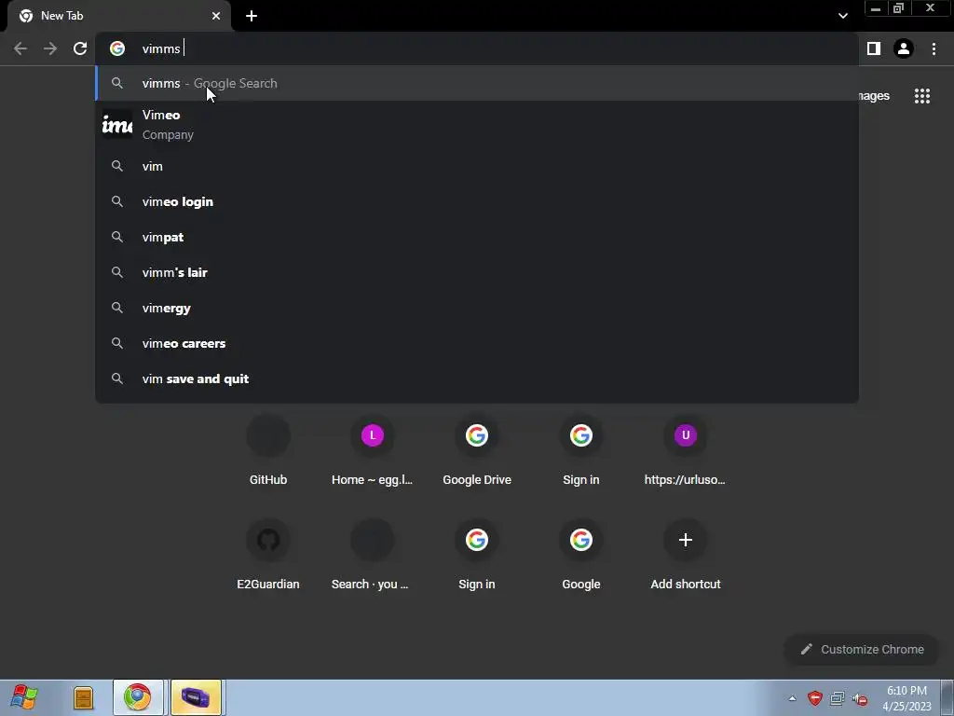Open the 'Search · you ...' shortcut
The image size is (954, 716).
373,555
